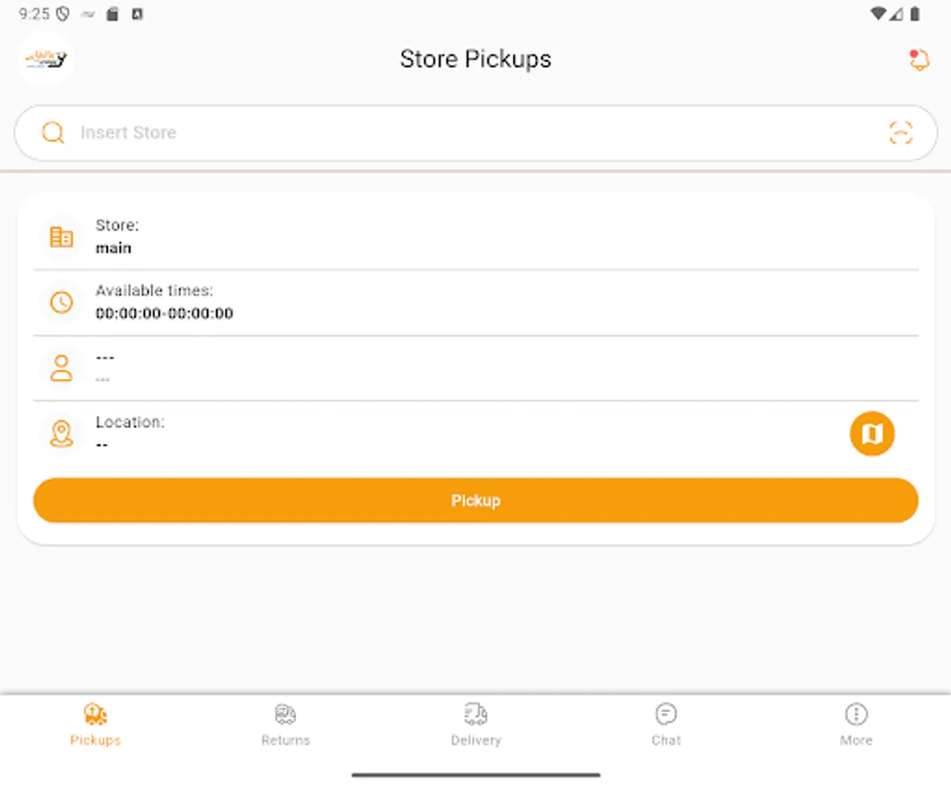This screenshot has width=951, height=793.
Task: Tap the app logo in the top left
Action: [44, 58]
